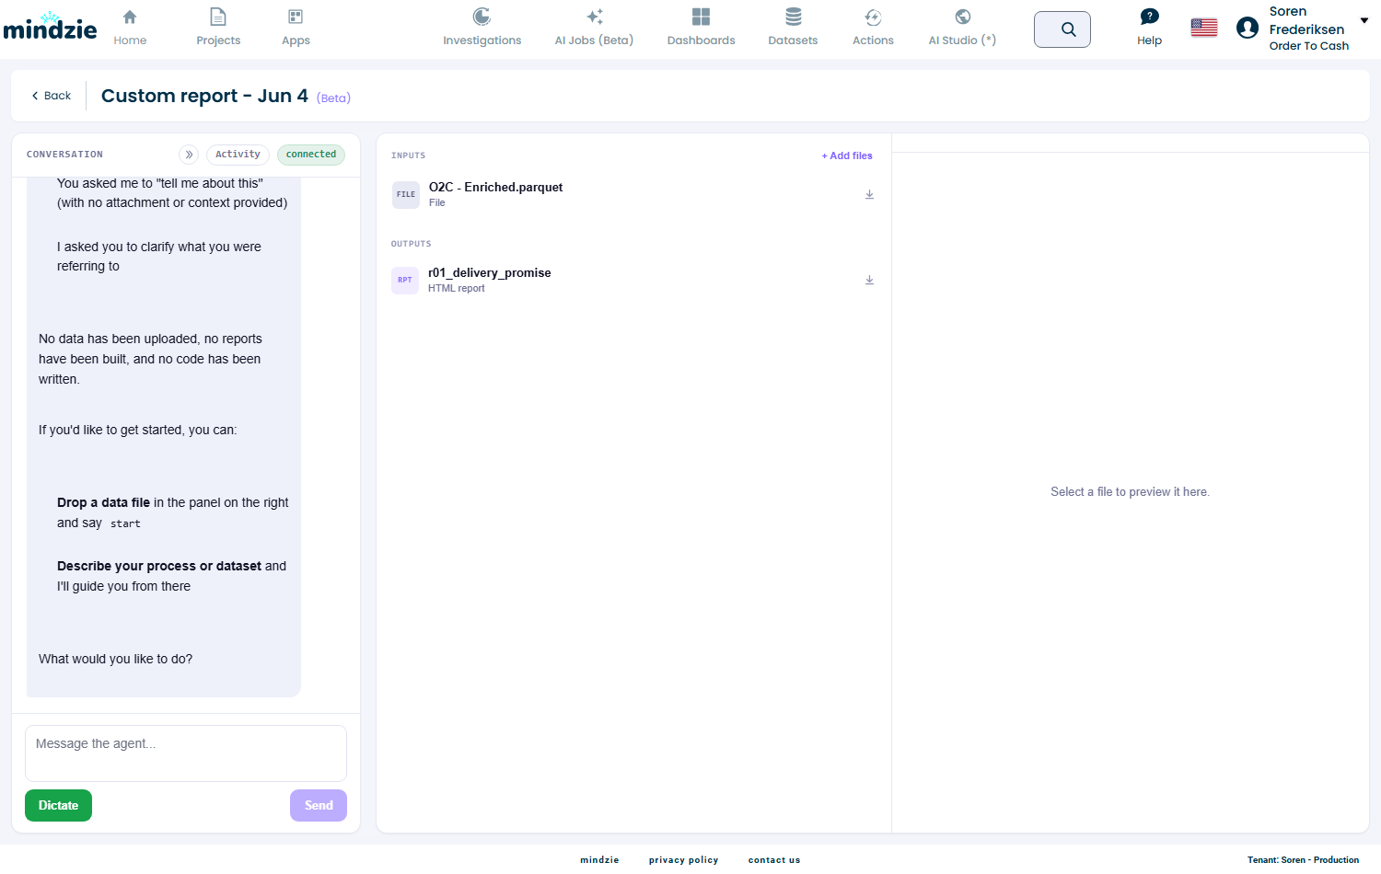Click the 'What would you like to do?' message
1381x874 pixels.
tap(116, 659)
